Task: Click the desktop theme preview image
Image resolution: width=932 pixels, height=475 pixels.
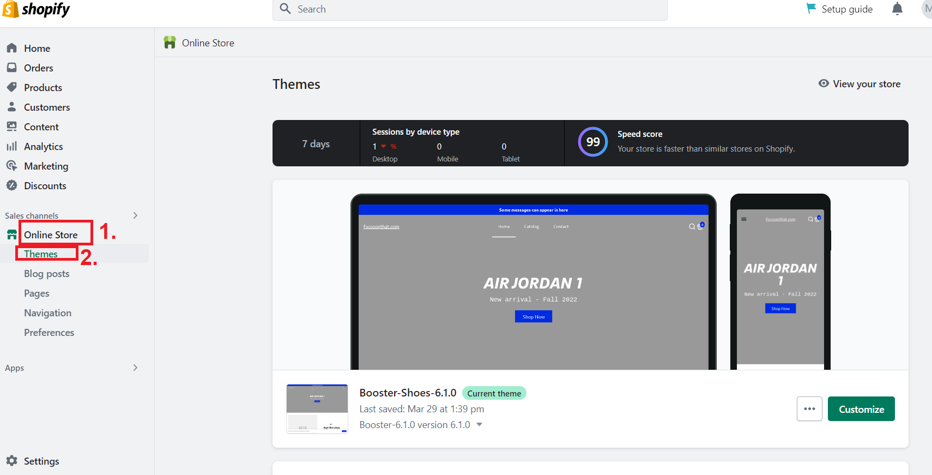Action: [x=533, y=282]
